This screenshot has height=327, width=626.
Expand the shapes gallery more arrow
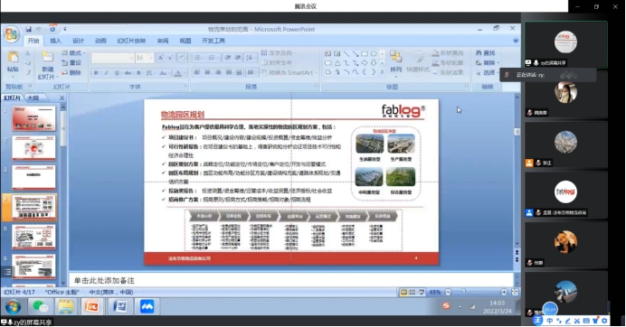click(382, 72)
